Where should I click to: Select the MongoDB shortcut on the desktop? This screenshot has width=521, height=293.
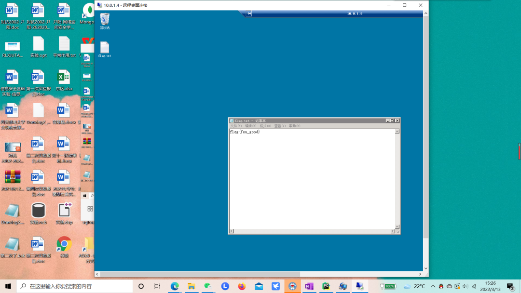[x=88, y=13]
